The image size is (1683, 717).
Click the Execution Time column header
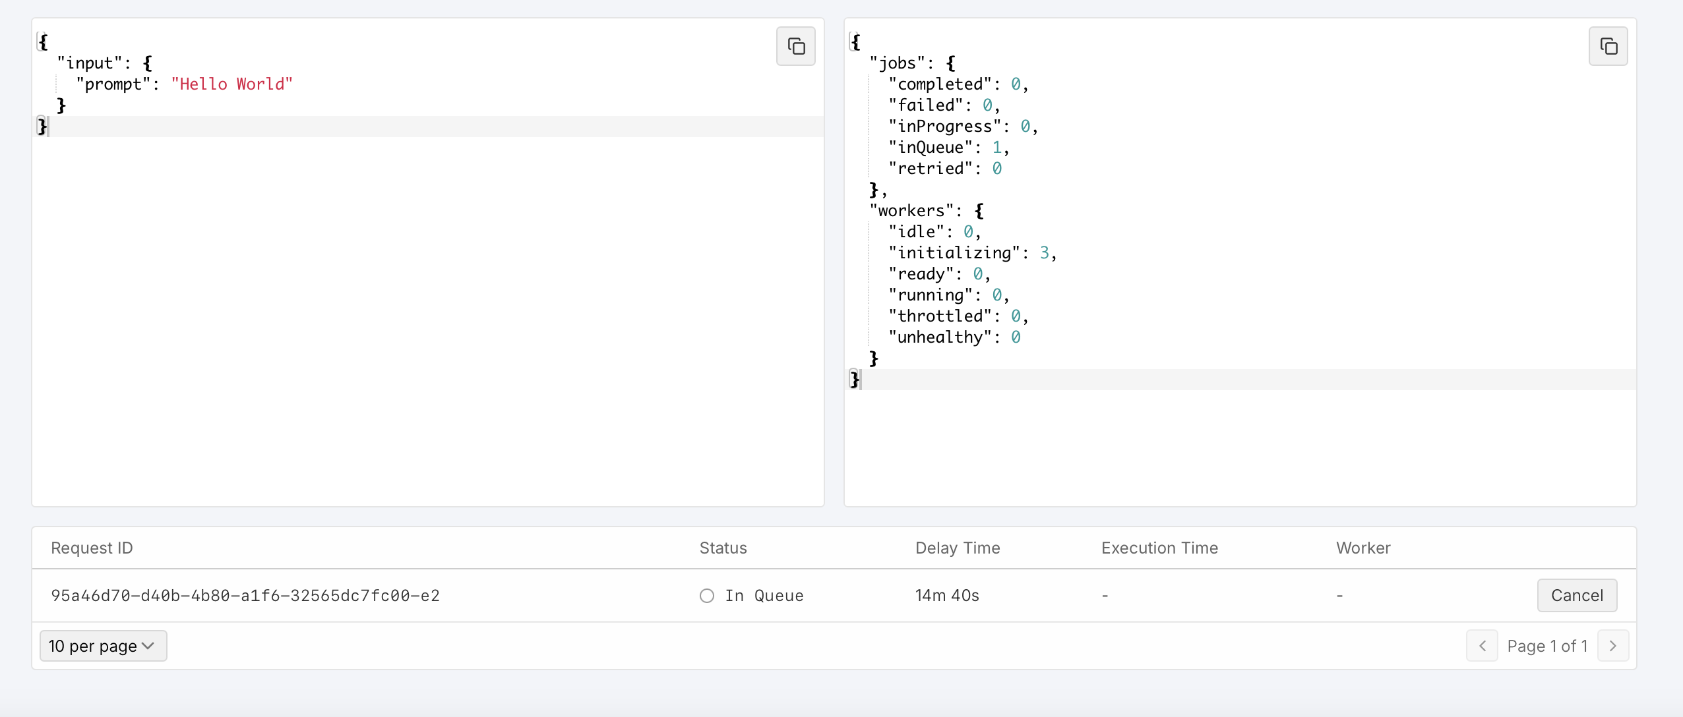(x=1159, y=548)
